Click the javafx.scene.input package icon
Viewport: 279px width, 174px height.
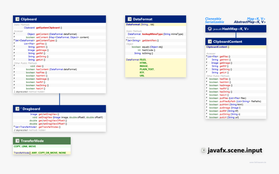click(x=203, y=150)
